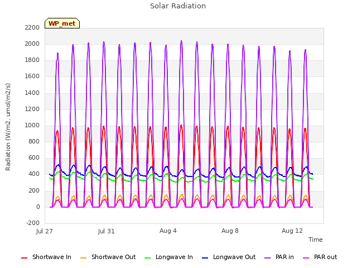
Task: Click the red Shortwave In legend swatch
Action: [x=24, y=258]
